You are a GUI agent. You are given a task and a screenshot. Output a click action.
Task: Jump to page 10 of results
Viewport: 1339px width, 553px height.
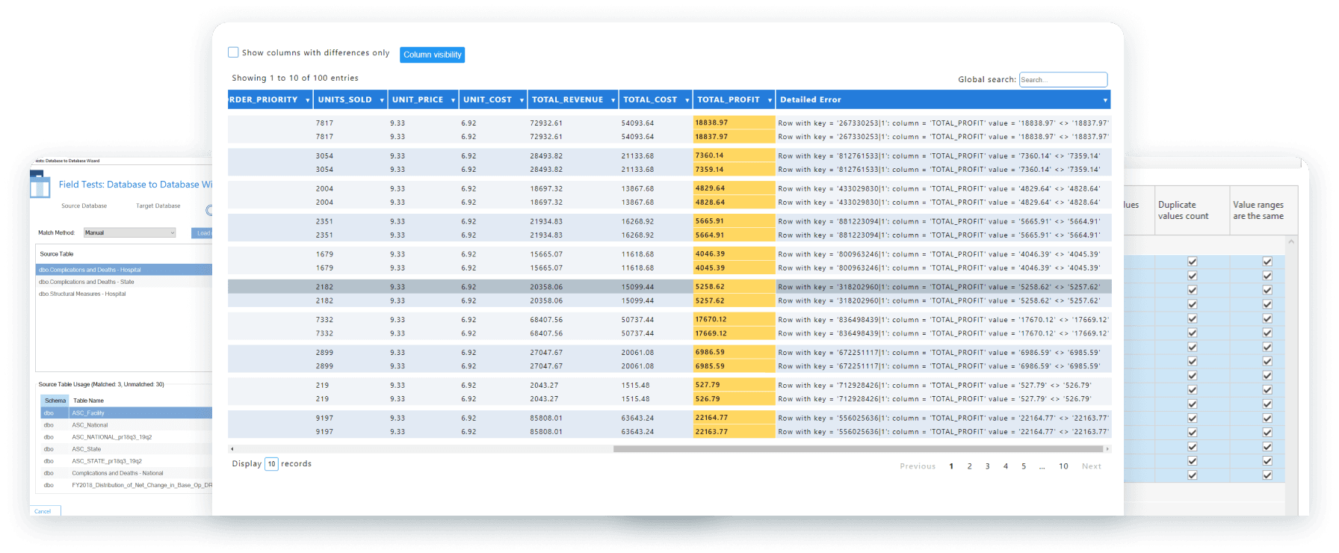[1063, 466]
